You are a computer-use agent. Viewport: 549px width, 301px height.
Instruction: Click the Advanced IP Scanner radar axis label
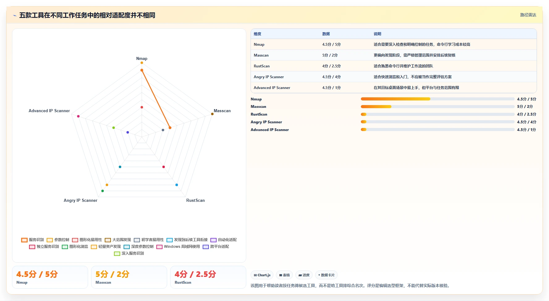pos(49,111)
